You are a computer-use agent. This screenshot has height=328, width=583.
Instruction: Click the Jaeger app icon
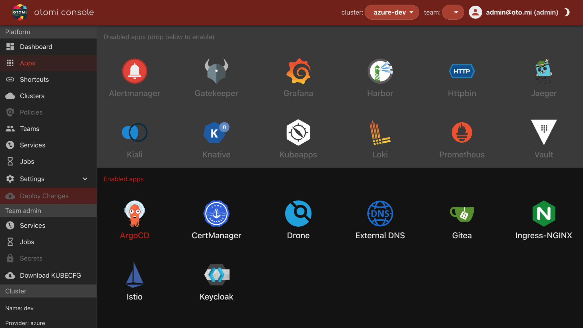(544, 71)
